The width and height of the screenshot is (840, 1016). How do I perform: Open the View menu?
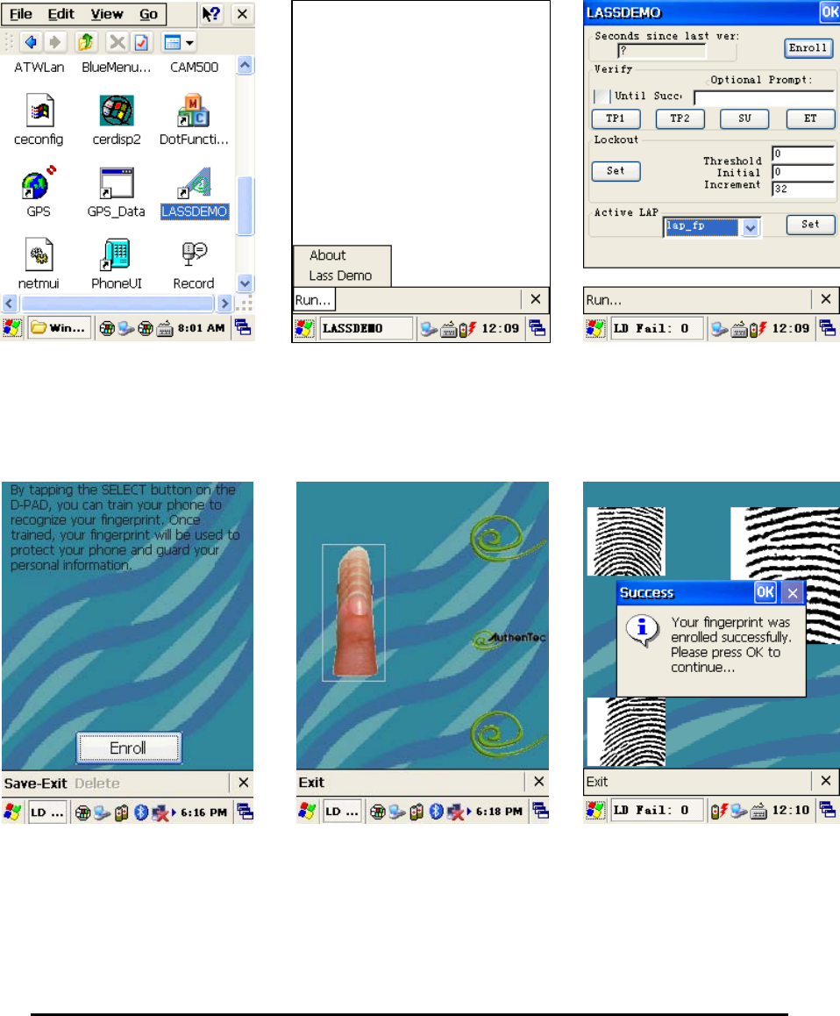[x=107, y=14]
